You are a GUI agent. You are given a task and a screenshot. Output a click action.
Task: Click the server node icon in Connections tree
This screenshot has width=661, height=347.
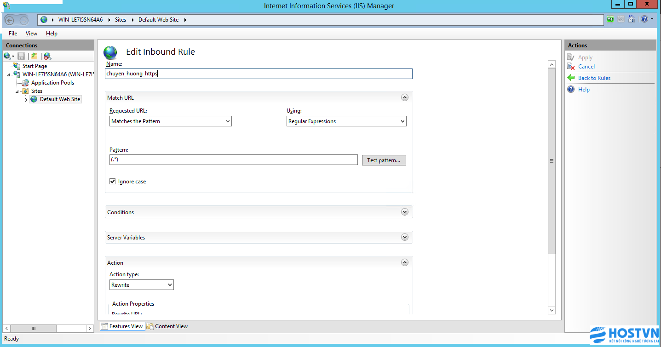17,74
